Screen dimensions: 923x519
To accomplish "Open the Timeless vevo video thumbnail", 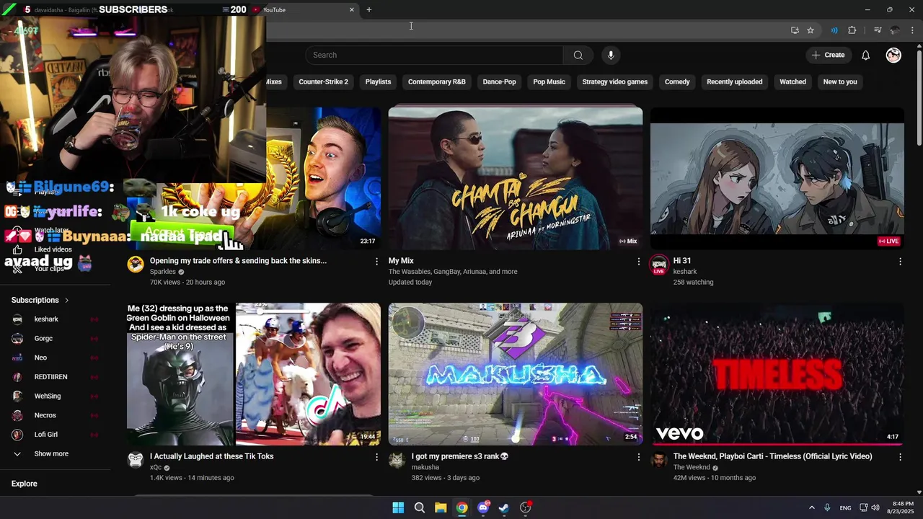I will (x=777, y=373).
